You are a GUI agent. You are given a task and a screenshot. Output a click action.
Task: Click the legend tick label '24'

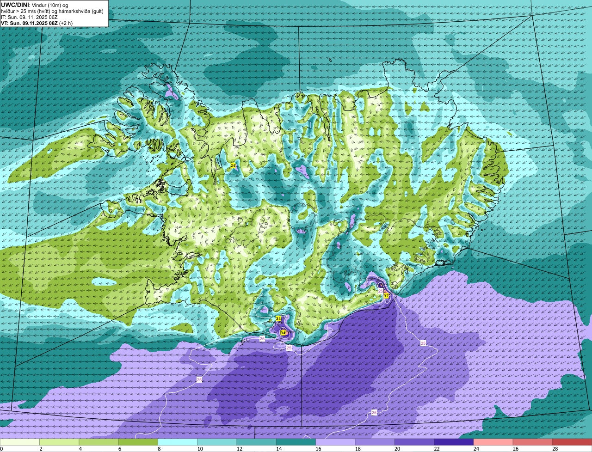click(476, 449)
